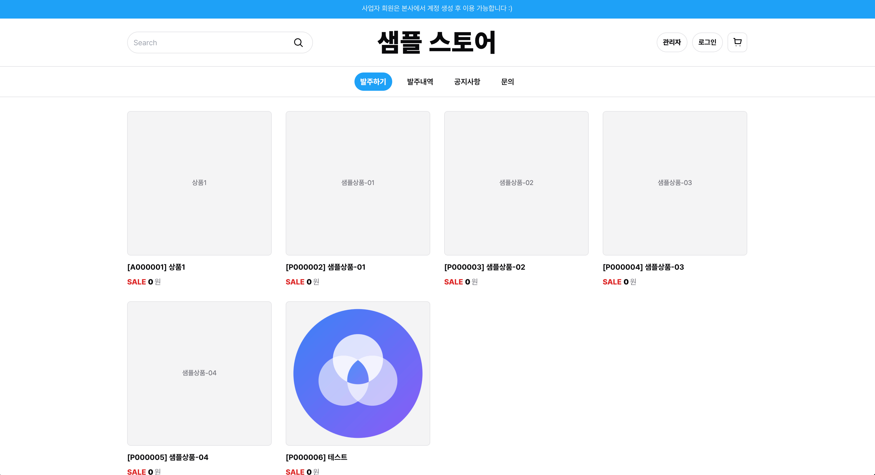Click the 로그인 button
This screenshot has height=475, width=875.
pyautogui.click(x=707, y=42)
